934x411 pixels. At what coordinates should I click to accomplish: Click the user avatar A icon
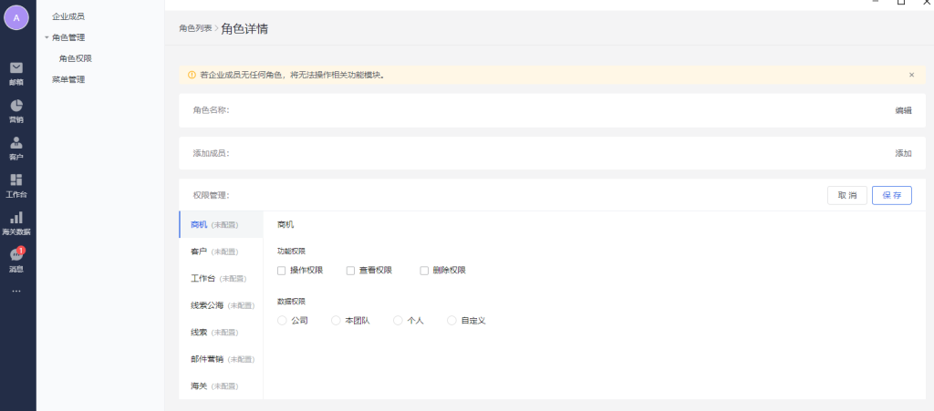click(16, 17)
